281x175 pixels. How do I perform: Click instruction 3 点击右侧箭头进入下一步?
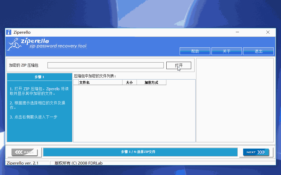[33, 117]
